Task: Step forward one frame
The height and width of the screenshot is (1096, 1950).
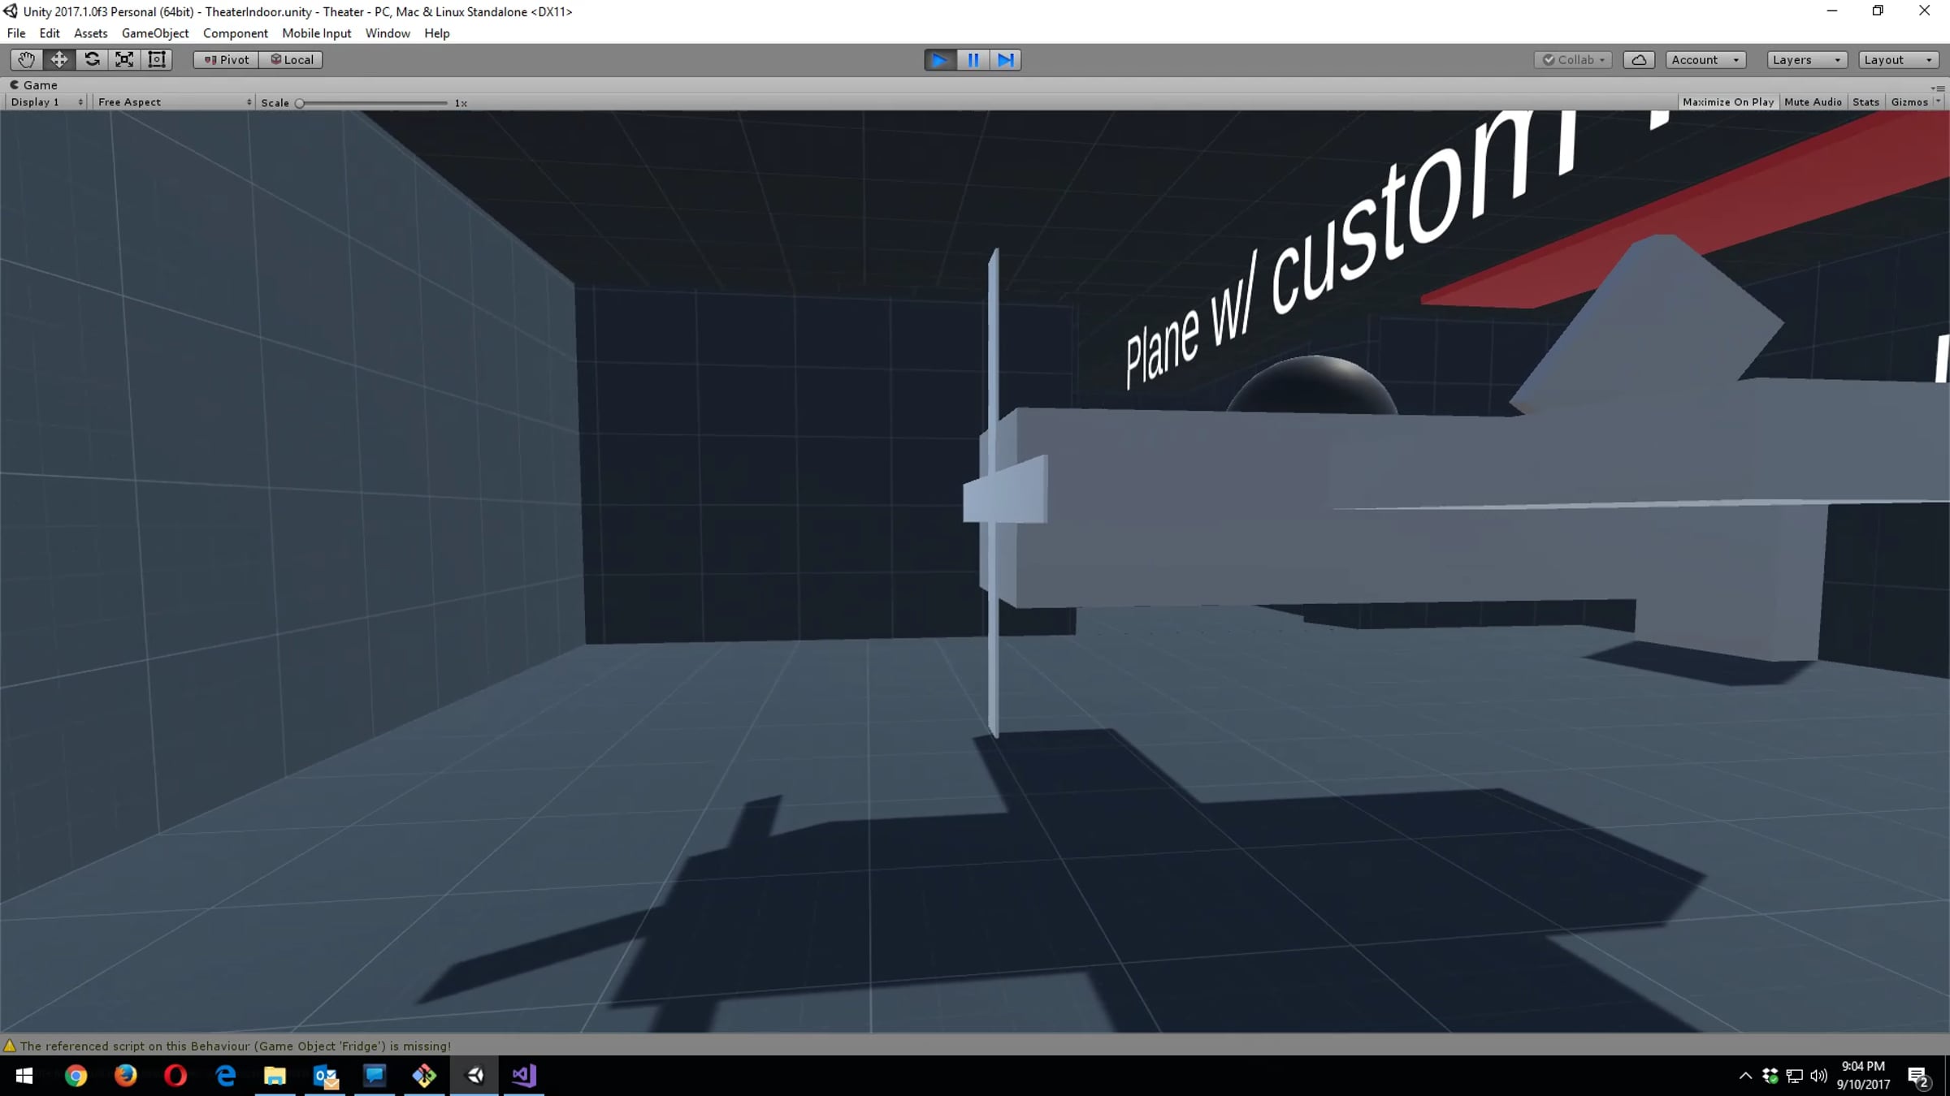Action: 1005,59
